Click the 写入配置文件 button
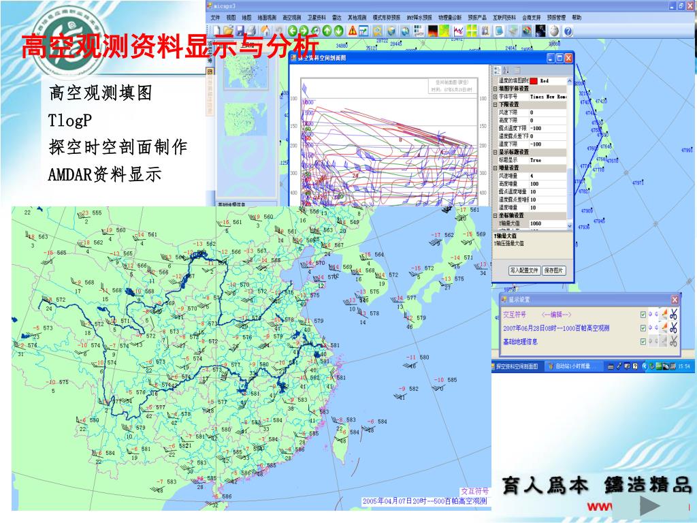This screenshot has height=523, width=697. click(x=524, y=270)
